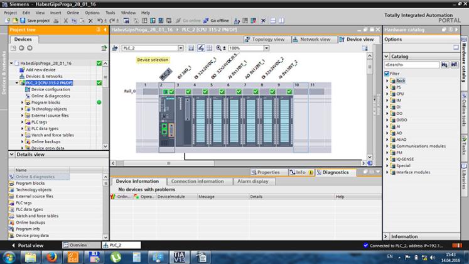Click the Undo arrow icon
469x264 pixels.
(100, 21)
